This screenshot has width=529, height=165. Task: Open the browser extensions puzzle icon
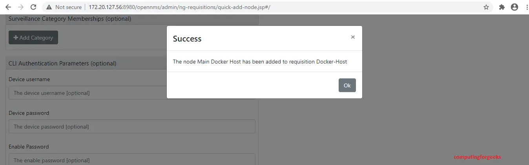point(502,7)
